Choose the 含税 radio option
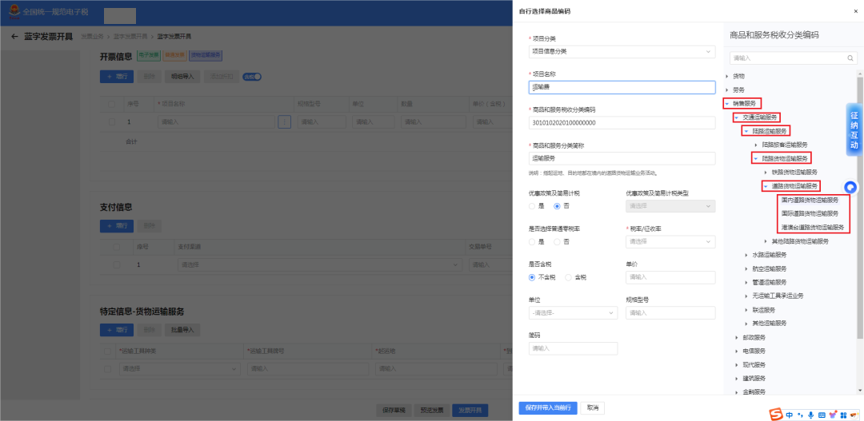This screenshot has width=864, height=421. pos(568,277)
